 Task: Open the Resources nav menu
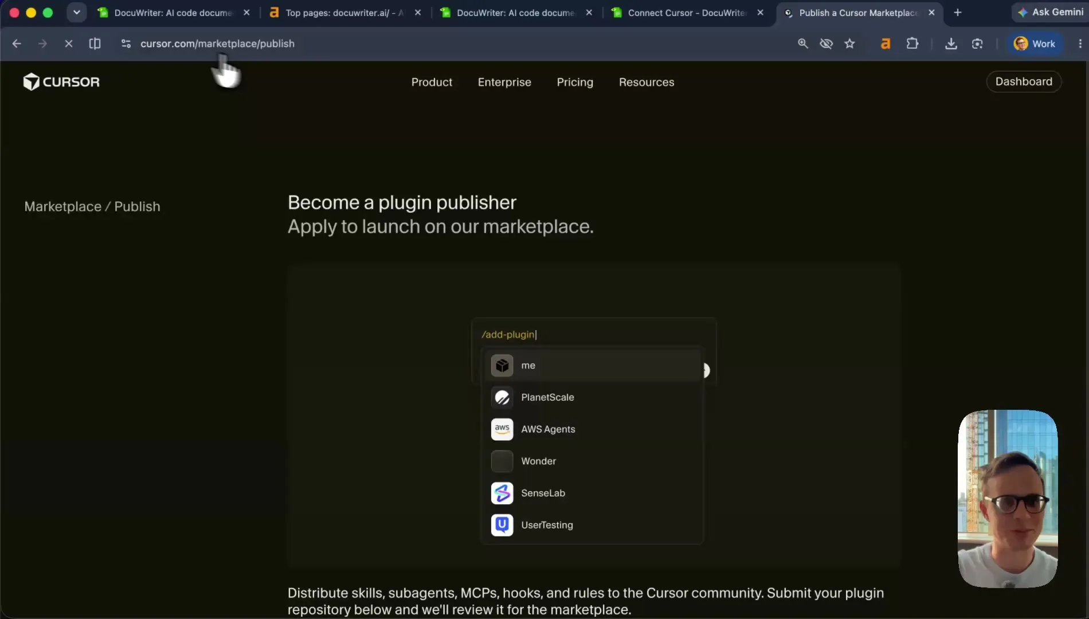click(647, 82)
